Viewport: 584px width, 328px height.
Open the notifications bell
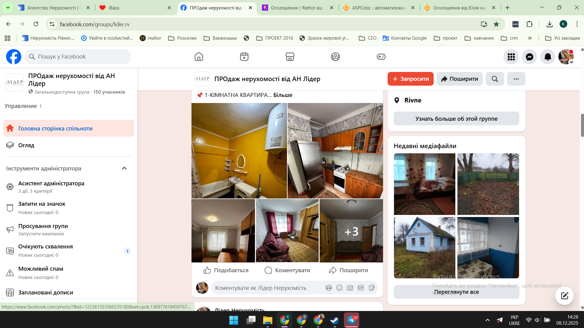pos(548,57)
